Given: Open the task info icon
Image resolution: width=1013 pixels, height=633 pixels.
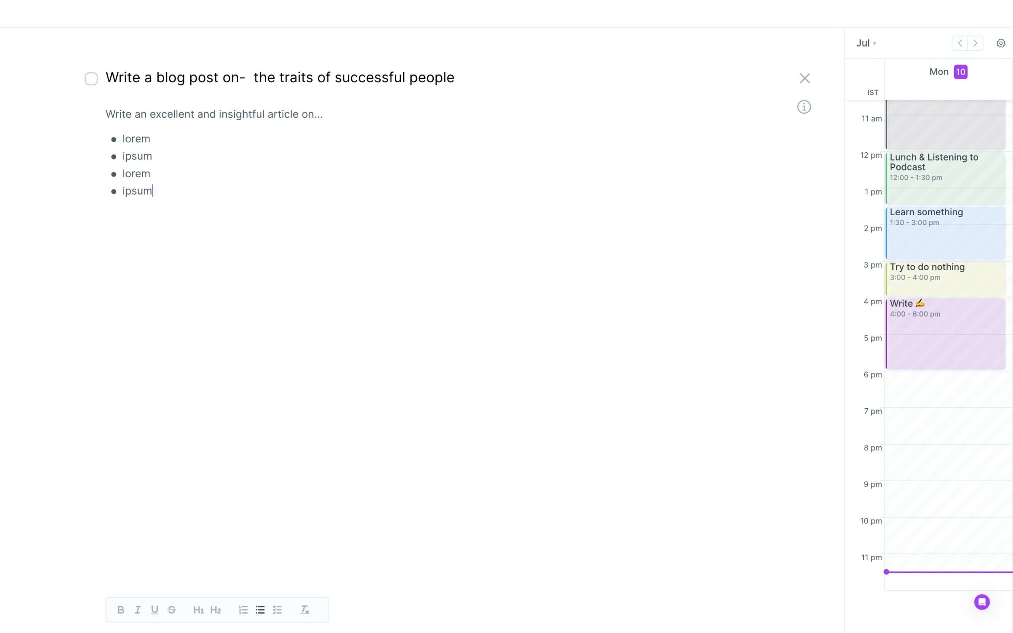Looking at the screenshot, I should (x=804, y=107).
